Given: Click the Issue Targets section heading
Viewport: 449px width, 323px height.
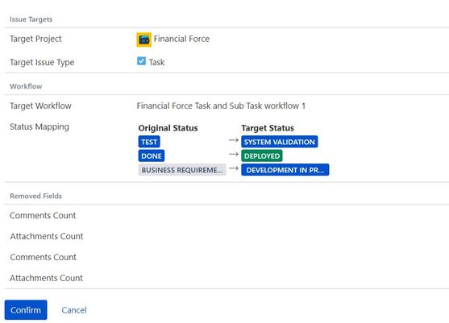Looking at the screenshot, I should (31, 19).
